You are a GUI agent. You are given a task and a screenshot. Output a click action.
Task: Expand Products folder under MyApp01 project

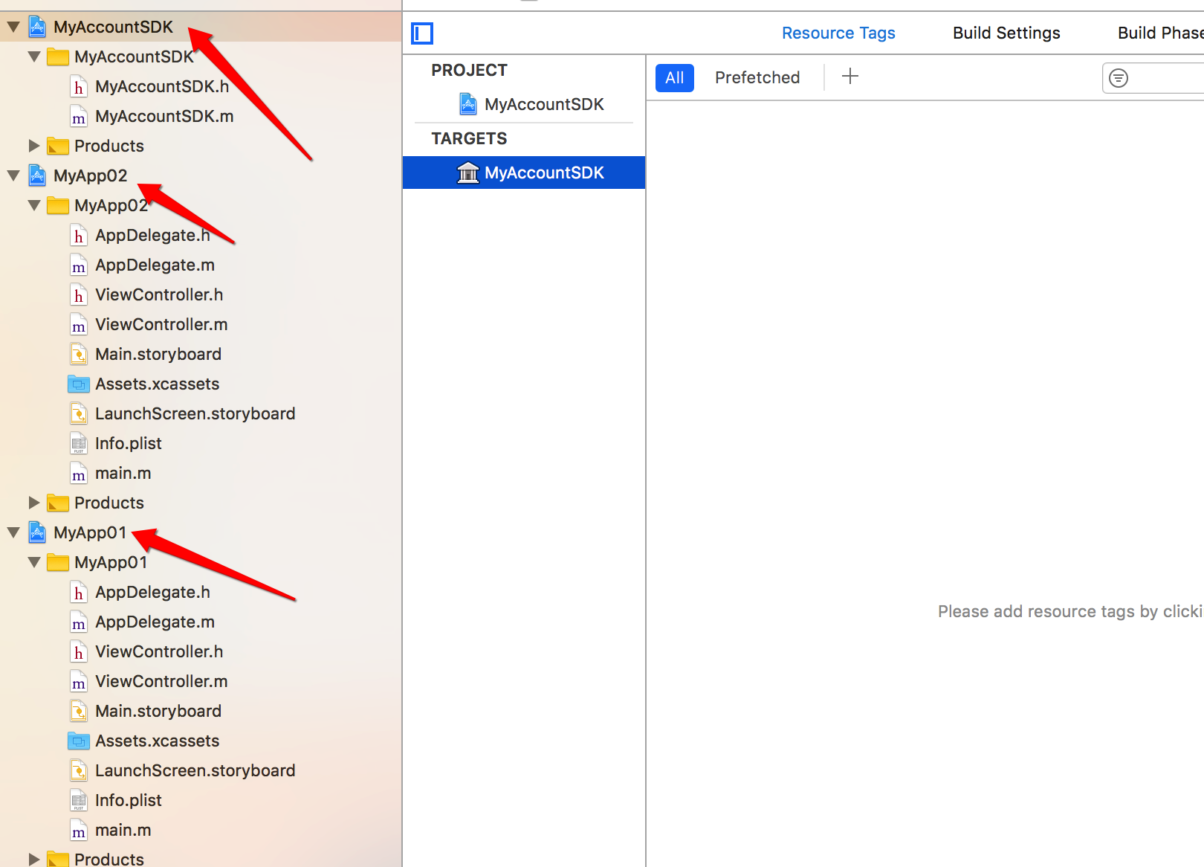34,859
